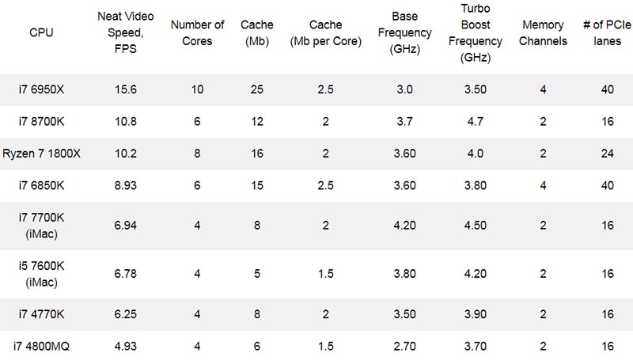Click the Turbo Boost Frequency header

pos(476,32)
